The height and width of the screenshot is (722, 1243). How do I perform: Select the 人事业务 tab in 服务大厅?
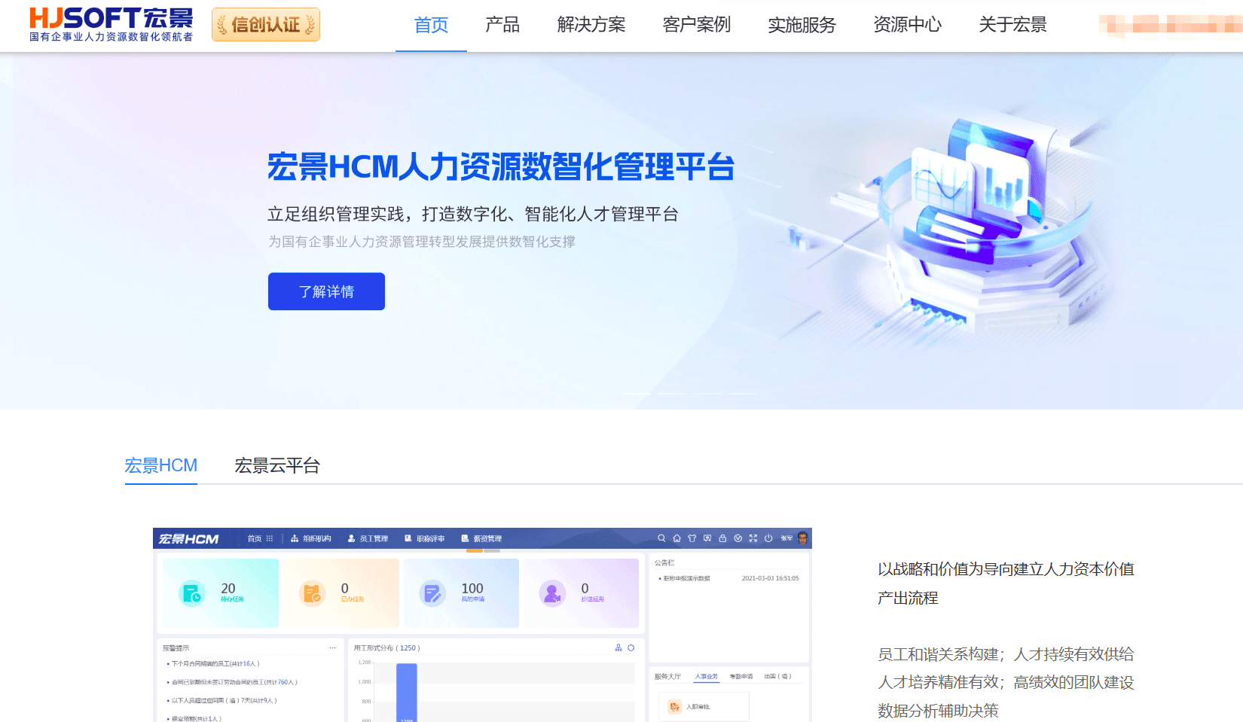pos(707,677)
